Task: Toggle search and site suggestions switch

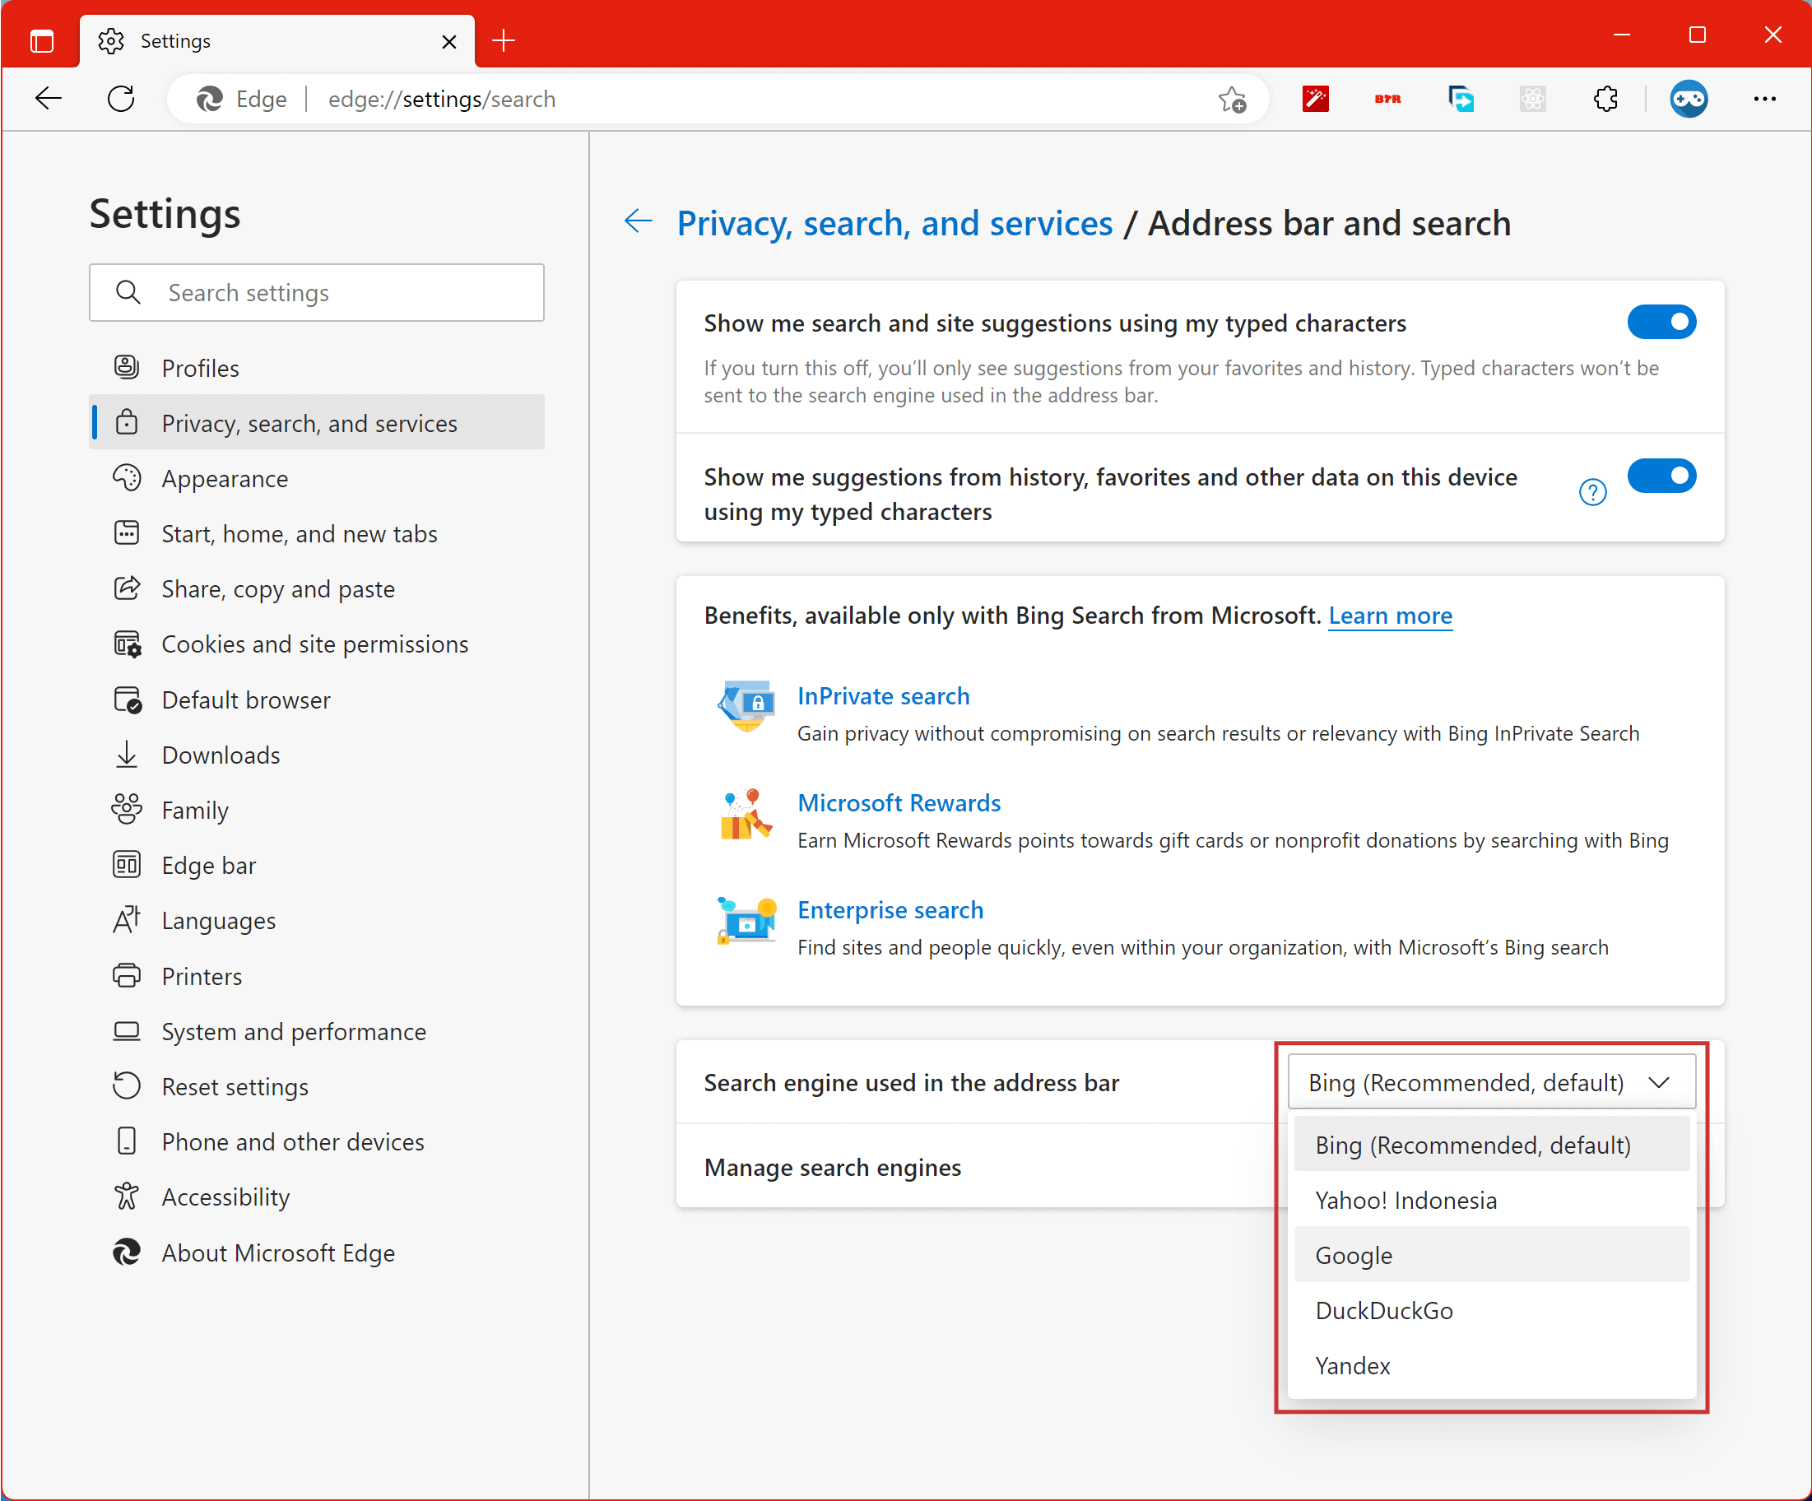Action: click(x=1662, y=322)
